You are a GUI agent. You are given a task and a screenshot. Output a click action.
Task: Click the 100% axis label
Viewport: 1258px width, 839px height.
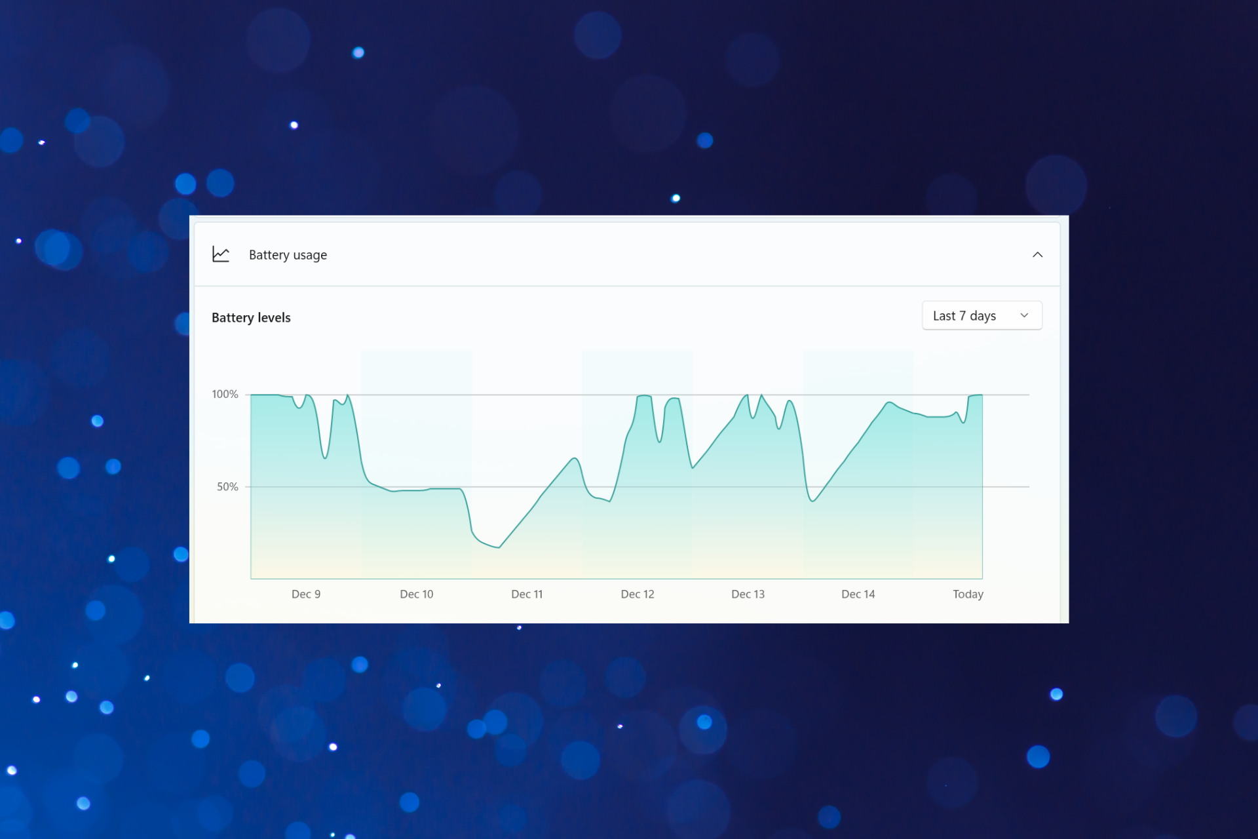click(225, 394)
